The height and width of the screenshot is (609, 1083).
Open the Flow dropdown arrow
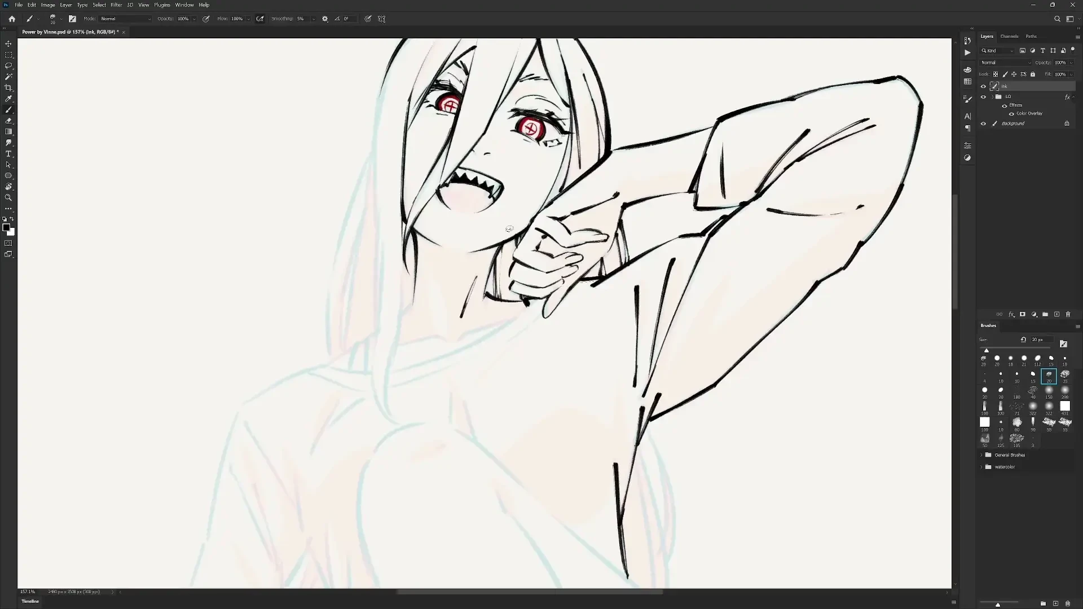pos(248,19)
